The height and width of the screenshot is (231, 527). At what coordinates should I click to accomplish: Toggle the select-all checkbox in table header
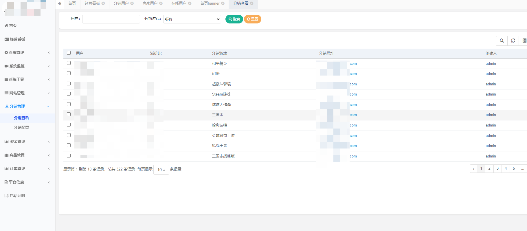point(69,53)
